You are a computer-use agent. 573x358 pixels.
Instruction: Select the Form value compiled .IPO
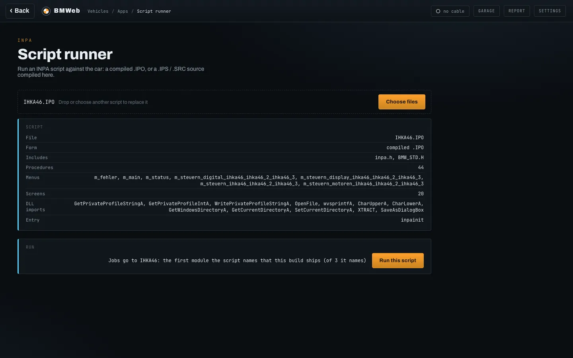click(x=405, y=148)
